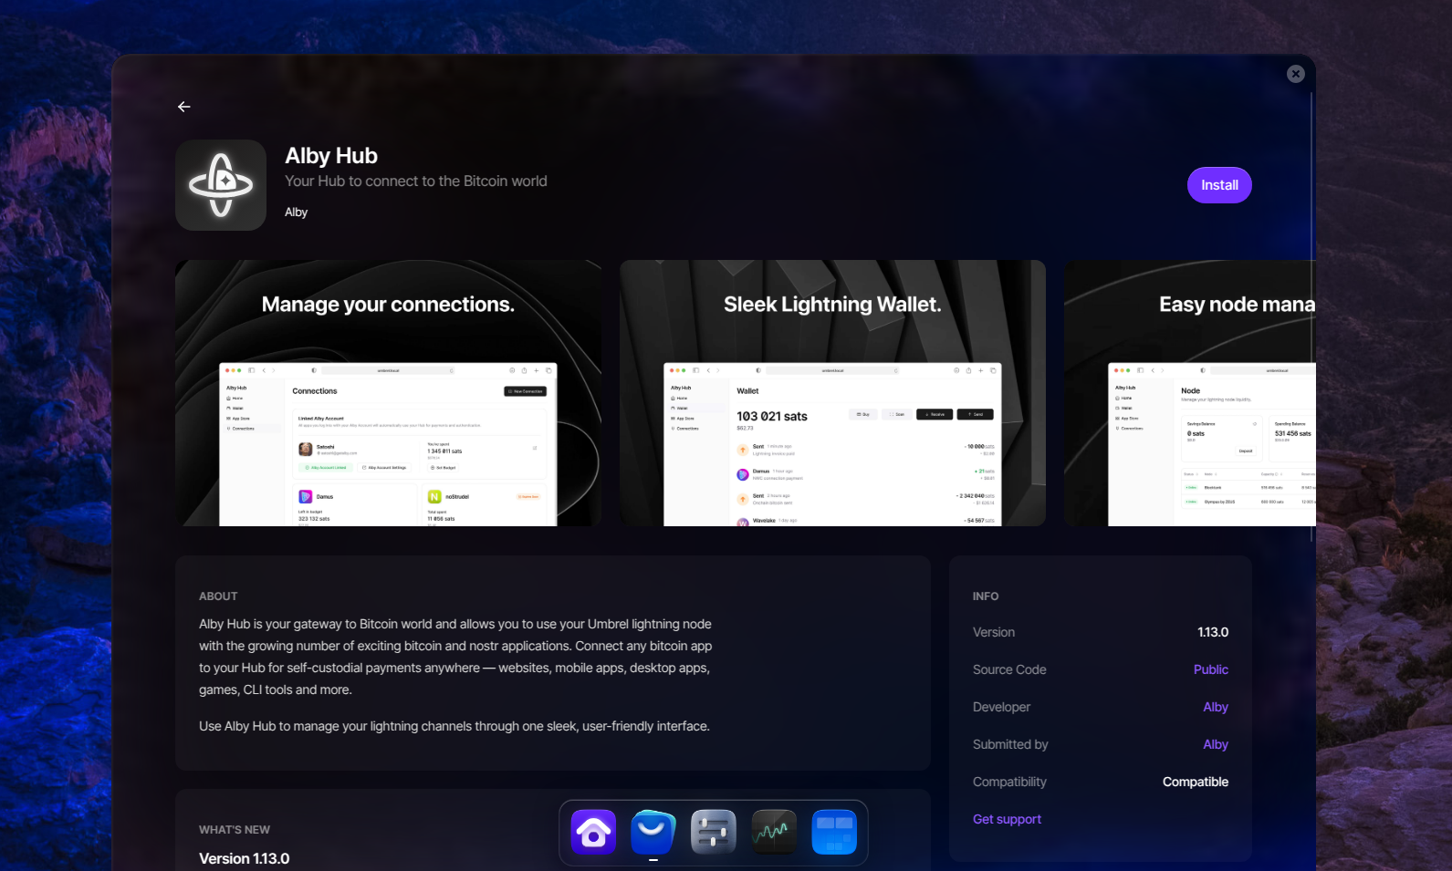The height and width of the screenshot is (871, 1452).
Task: Click the 'Source Code' label
Action: coord(1009,669)
